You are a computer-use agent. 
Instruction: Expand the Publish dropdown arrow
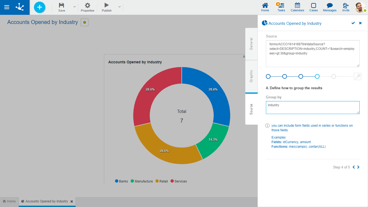[x=119, y=7]
